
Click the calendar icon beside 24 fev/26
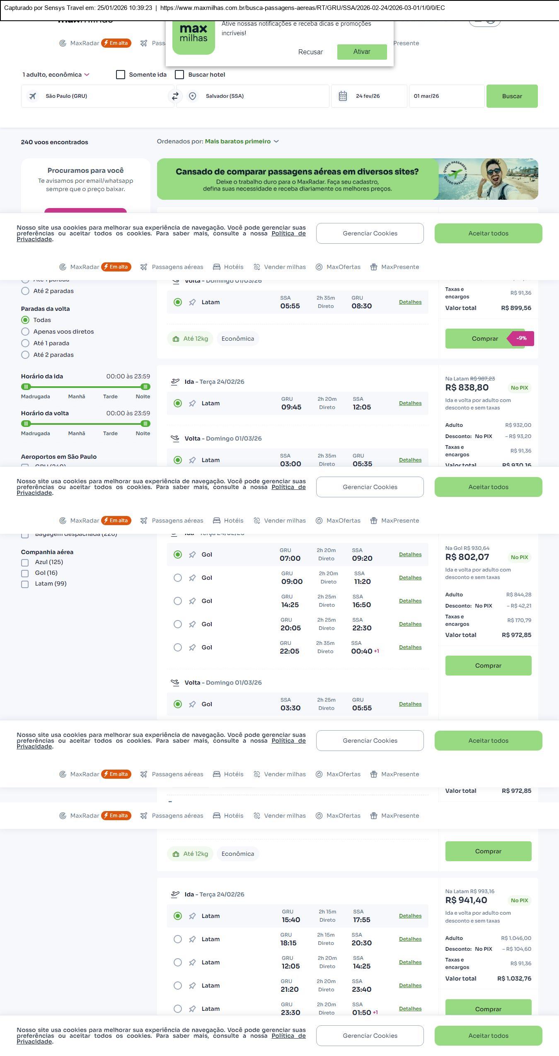pyautogui.click(x=343, y=96)
